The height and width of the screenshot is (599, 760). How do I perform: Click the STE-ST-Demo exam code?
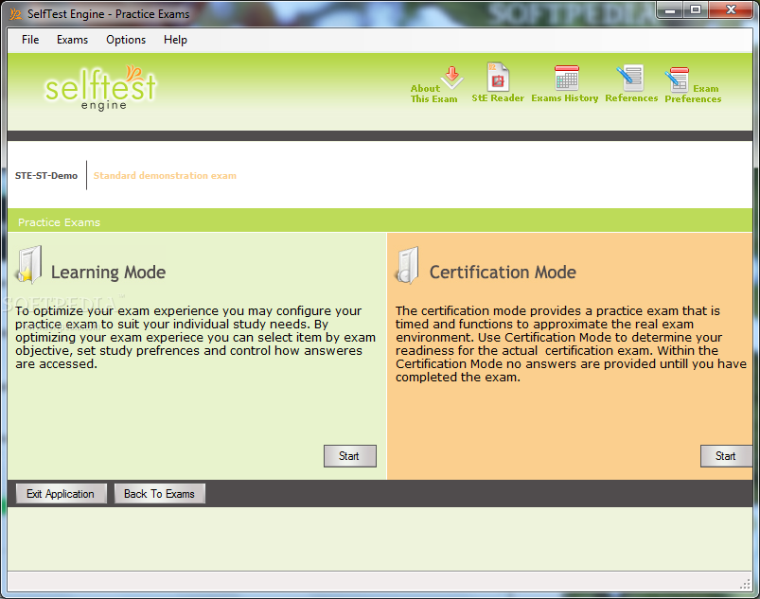pyautogui.click(x=46, y=175)
